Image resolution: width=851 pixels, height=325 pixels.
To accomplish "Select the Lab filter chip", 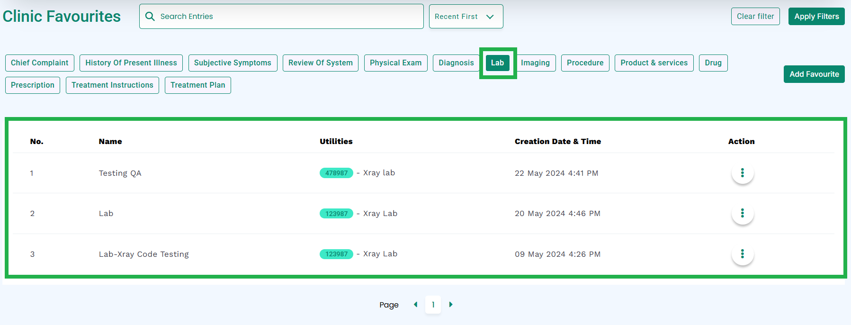I will point(498,63).
